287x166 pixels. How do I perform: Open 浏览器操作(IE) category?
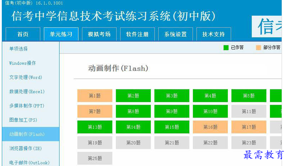[31, 148]
